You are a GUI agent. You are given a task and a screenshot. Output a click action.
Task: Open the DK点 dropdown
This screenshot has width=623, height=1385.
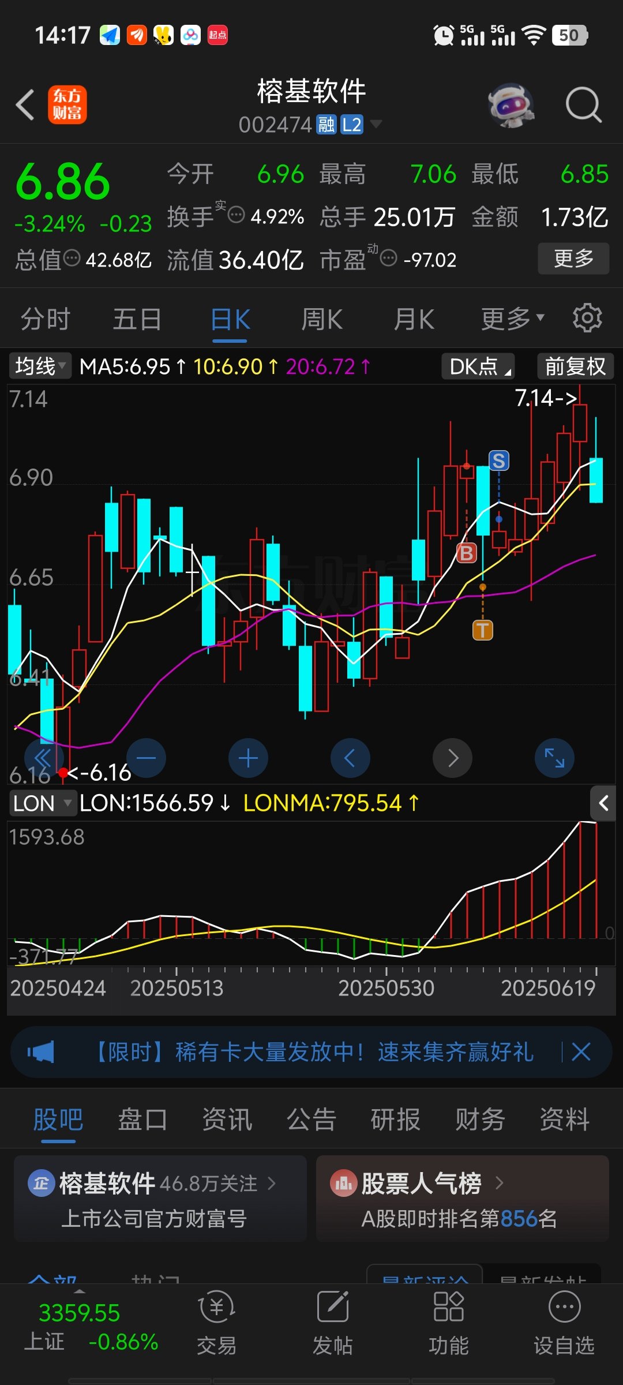coord(478,366)
